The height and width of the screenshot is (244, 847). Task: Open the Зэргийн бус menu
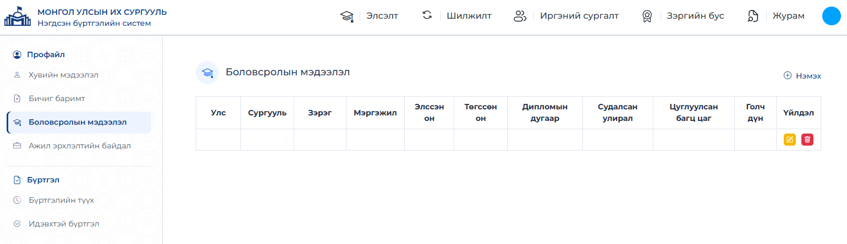(695, 16)
